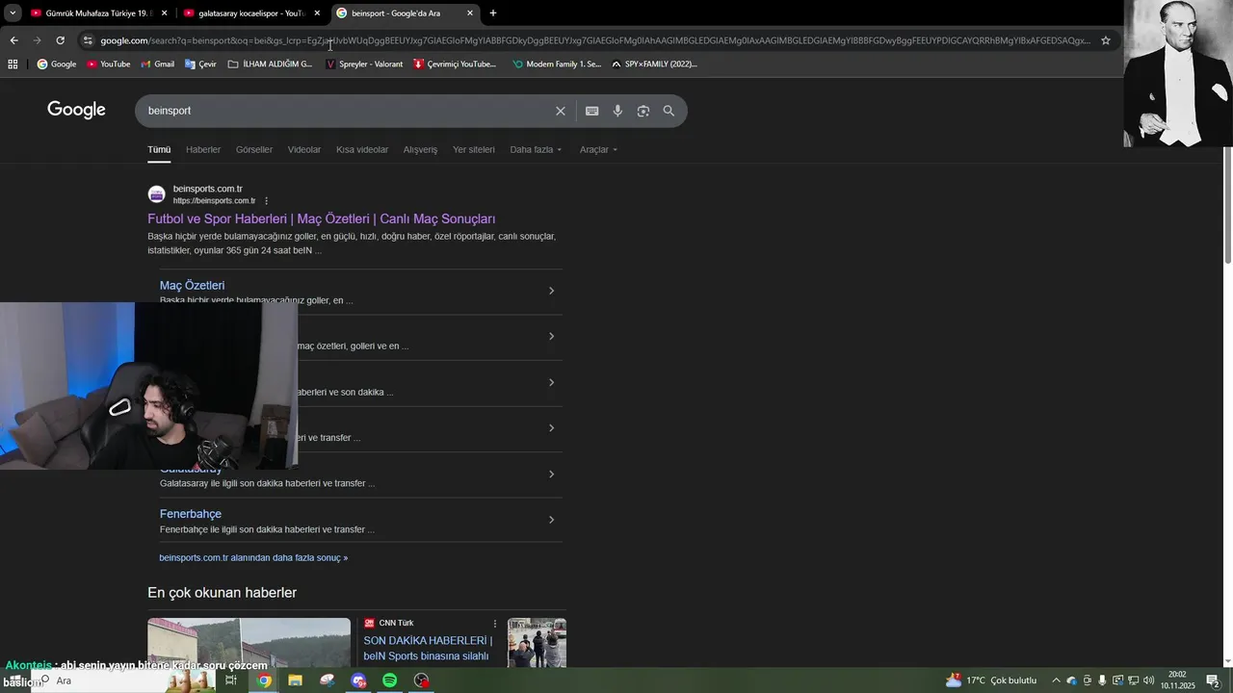Expand the İLHAM ALDIĞIM G... bookmarks folder

point(270,64)
